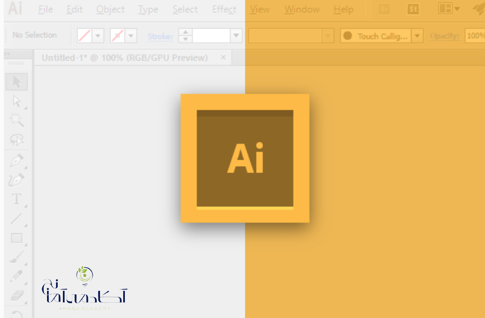Open the Effect menu

pos(224,10)
